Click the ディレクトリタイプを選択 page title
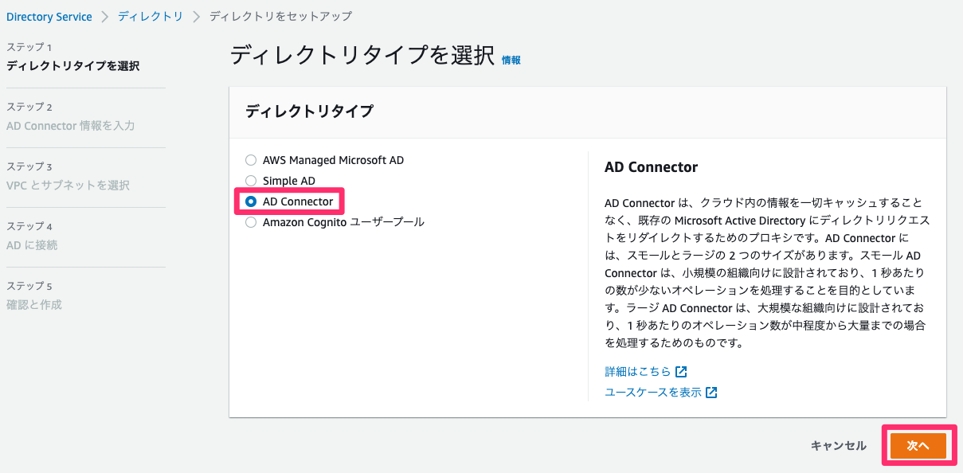 [x=362, y=55]
